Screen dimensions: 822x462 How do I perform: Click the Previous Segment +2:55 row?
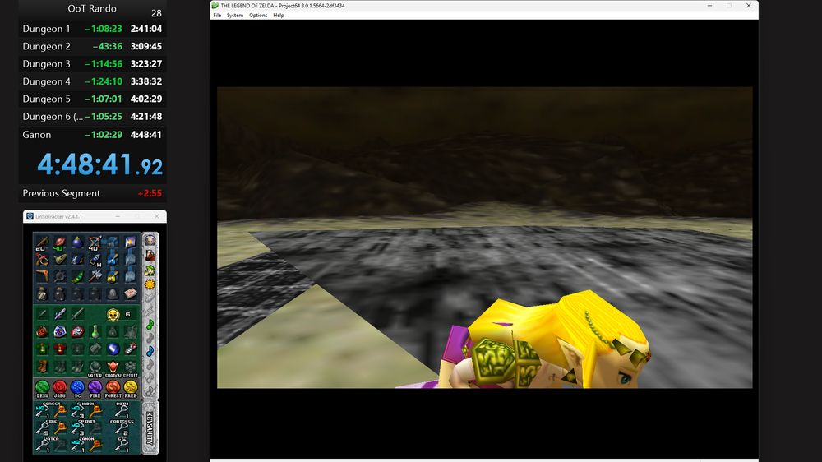[x=92, y=193]
